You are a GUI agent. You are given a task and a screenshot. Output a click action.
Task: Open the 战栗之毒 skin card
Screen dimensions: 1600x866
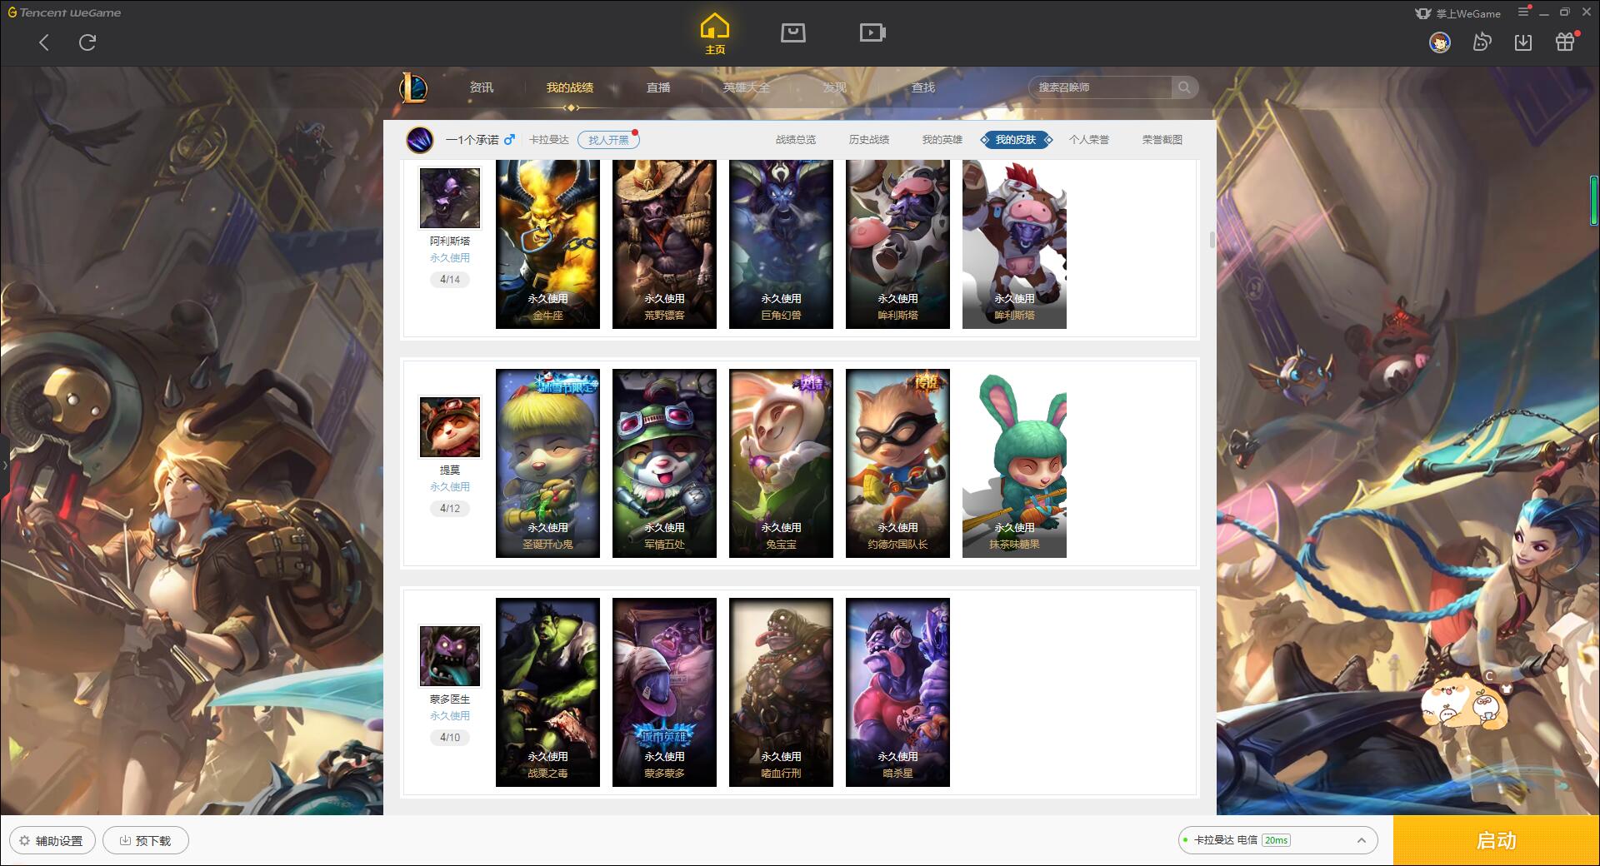pyautogui.click(x=547, y=692)
